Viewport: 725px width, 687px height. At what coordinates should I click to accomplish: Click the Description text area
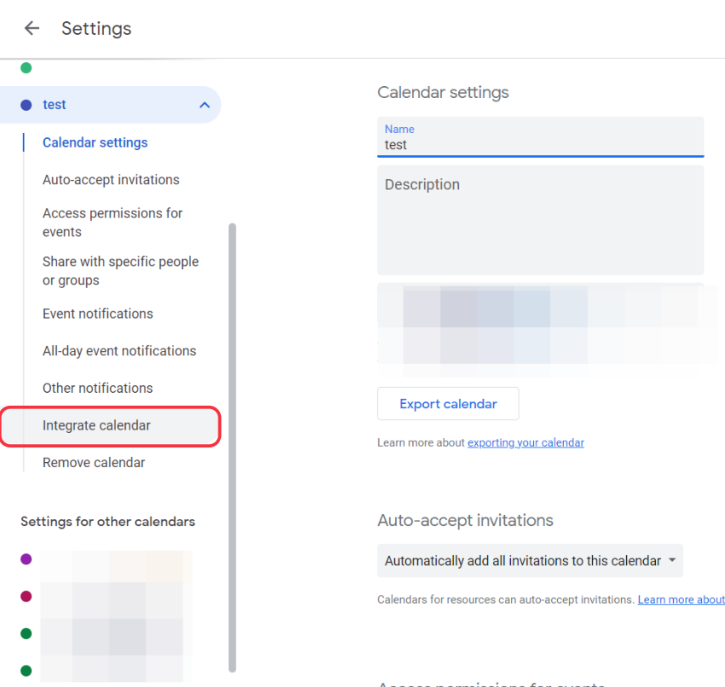tap(540, 220)
